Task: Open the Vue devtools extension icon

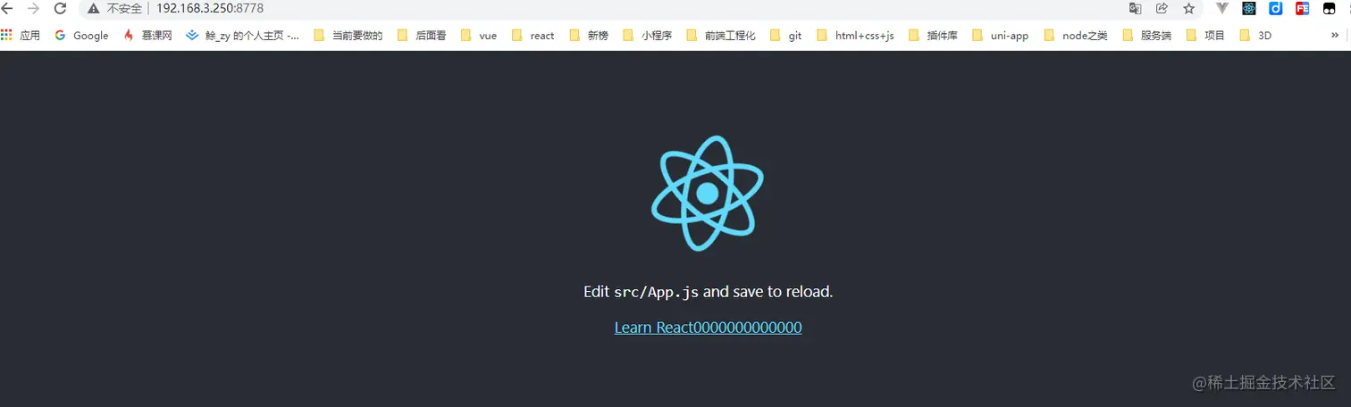Action: tap(1222, 8)
